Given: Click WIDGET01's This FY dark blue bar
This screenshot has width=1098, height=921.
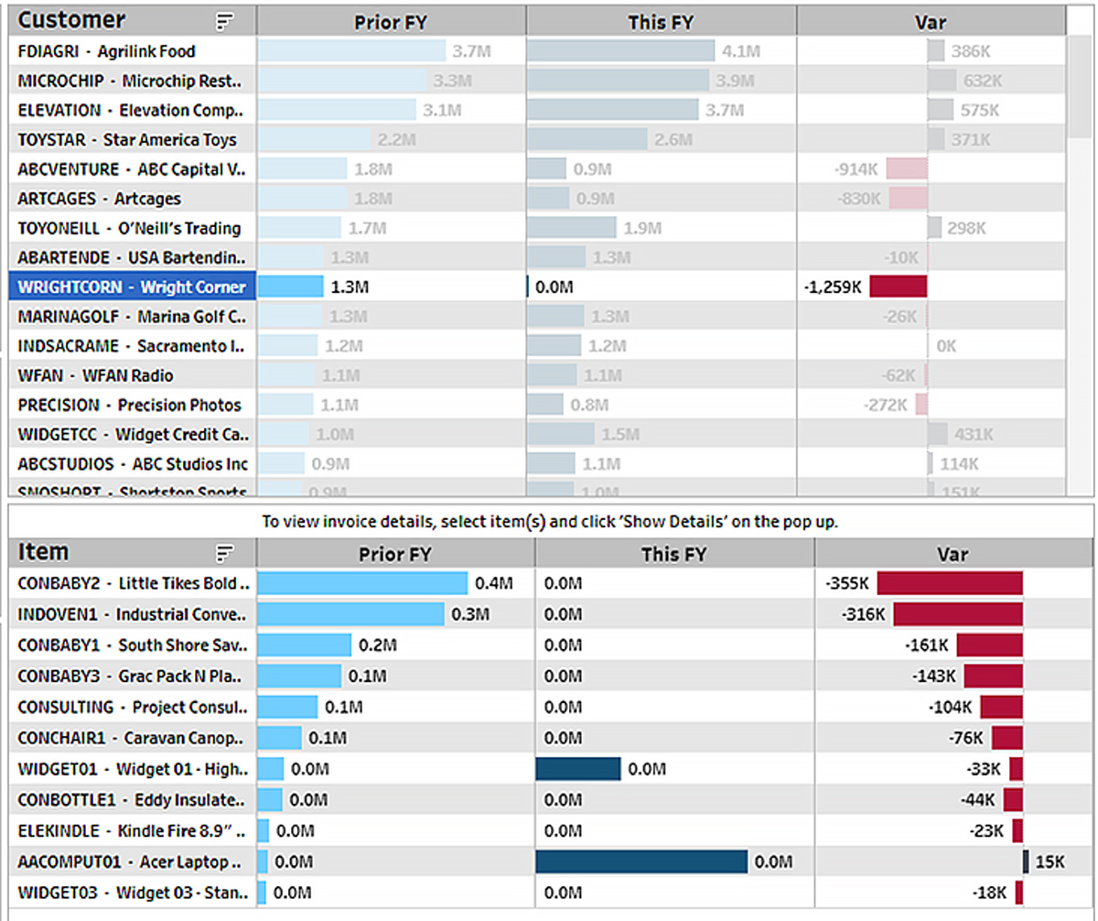Looking at the screenshot, I should click(578, 769).
